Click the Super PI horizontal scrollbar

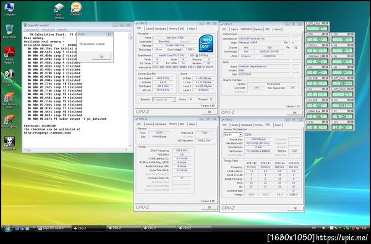pyautogui.click(x=76, y=149)
